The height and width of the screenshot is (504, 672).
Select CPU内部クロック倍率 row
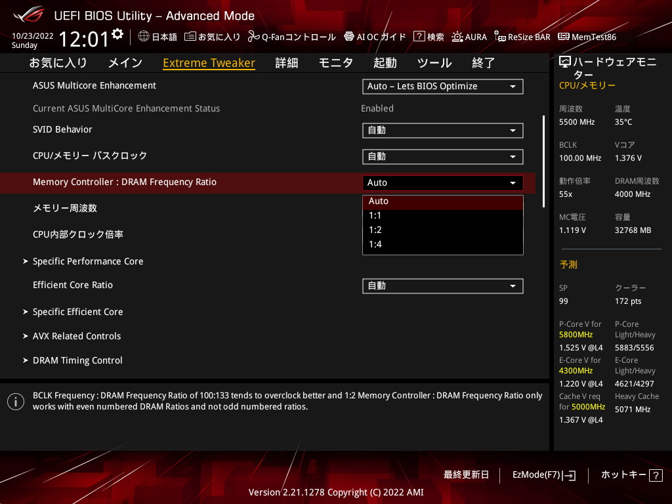tap(78, 234)
